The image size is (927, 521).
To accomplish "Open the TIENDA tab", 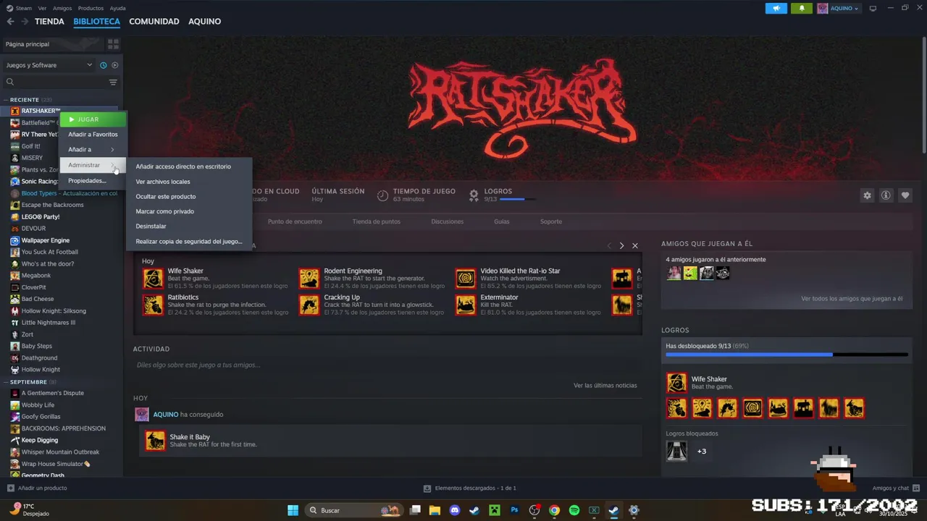I will (49, 22).
